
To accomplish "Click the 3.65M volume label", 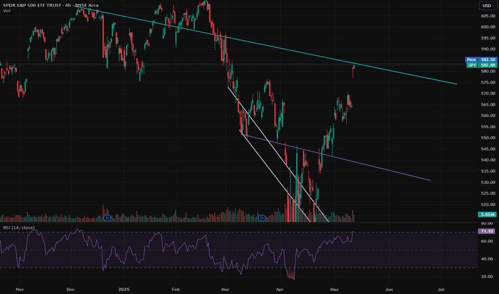I will 487,214.
